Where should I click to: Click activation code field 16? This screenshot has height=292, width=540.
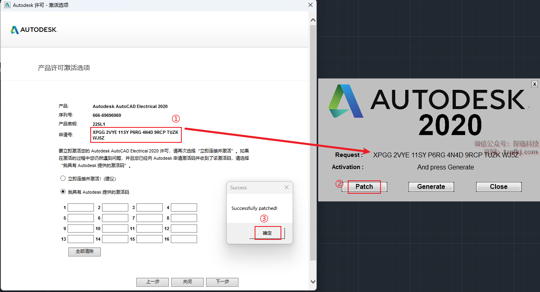[184, 239]
